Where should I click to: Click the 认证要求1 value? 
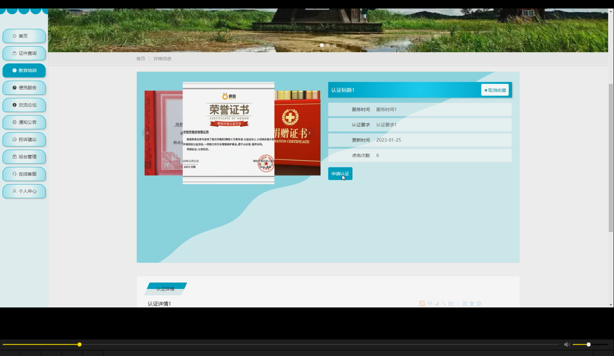(386, 125)
